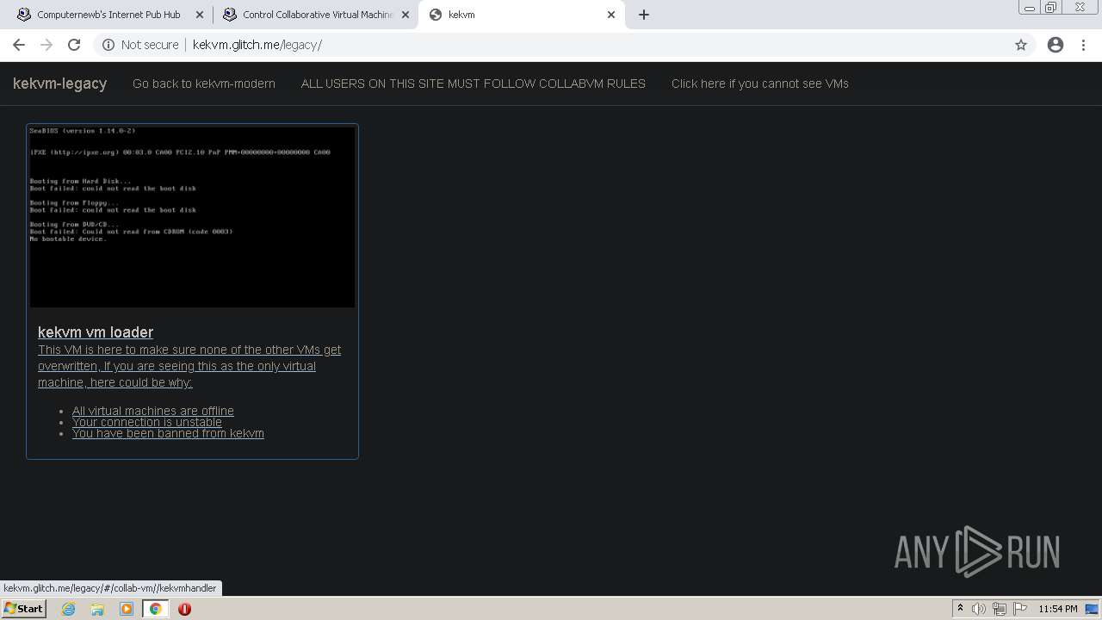Click the browser forward arrow
Image resolution: width=1102 pixels, height=620 pixels.
[46, 45]
